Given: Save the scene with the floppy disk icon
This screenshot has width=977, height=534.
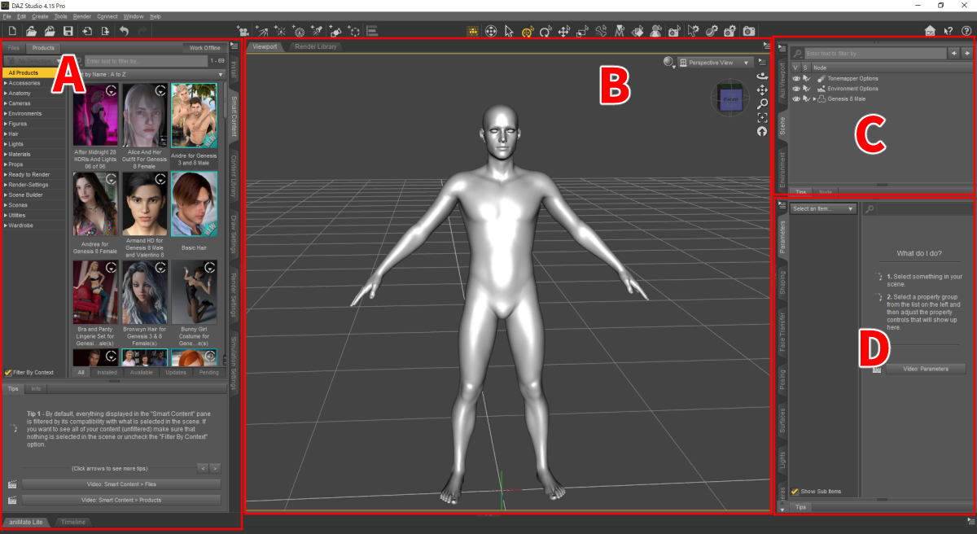Looking at the screenshot, I should tap(68, 31).
